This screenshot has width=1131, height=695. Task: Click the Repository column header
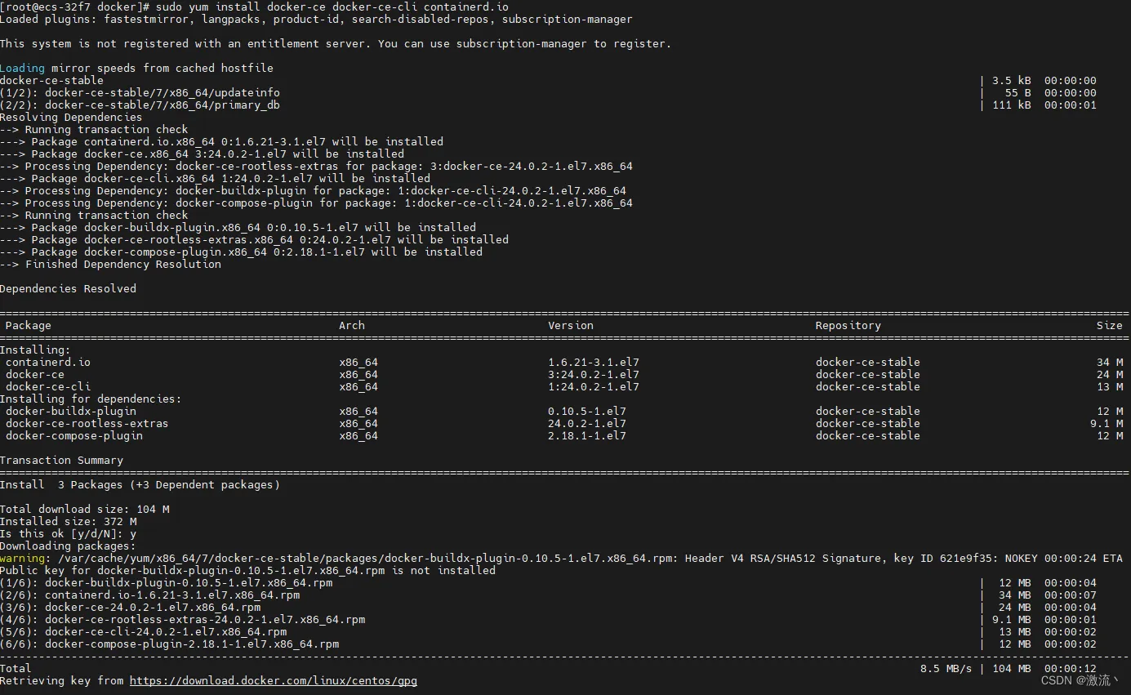pos(848,325)
